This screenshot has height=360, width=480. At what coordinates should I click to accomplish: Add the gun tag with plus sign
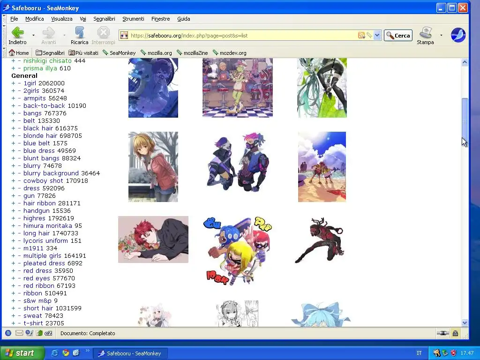pyautogui.click(x=13, y=195)
